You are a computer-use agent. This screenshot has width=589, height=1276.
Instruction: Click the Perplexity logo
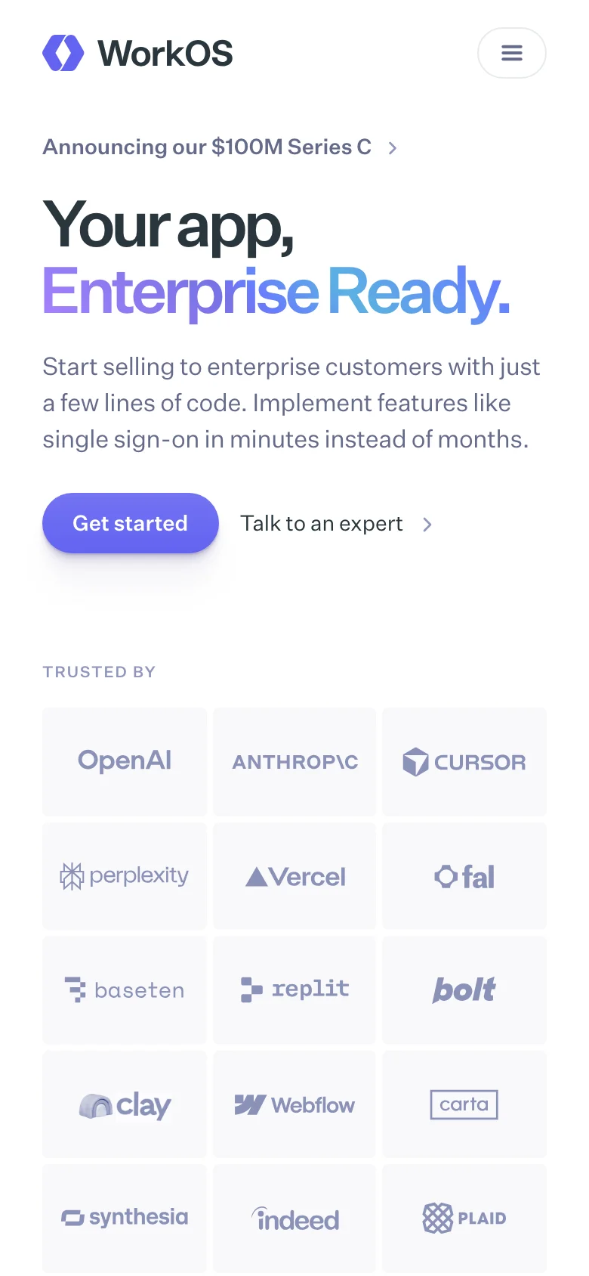click(125, 875)
